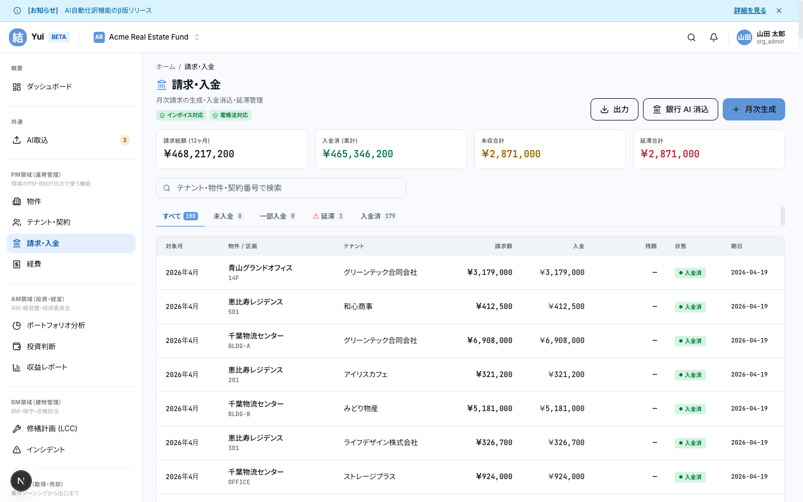Switch to the 一部入金 tab
The width and height of the screenshot is (803, 502).
(x=278, y=216)
